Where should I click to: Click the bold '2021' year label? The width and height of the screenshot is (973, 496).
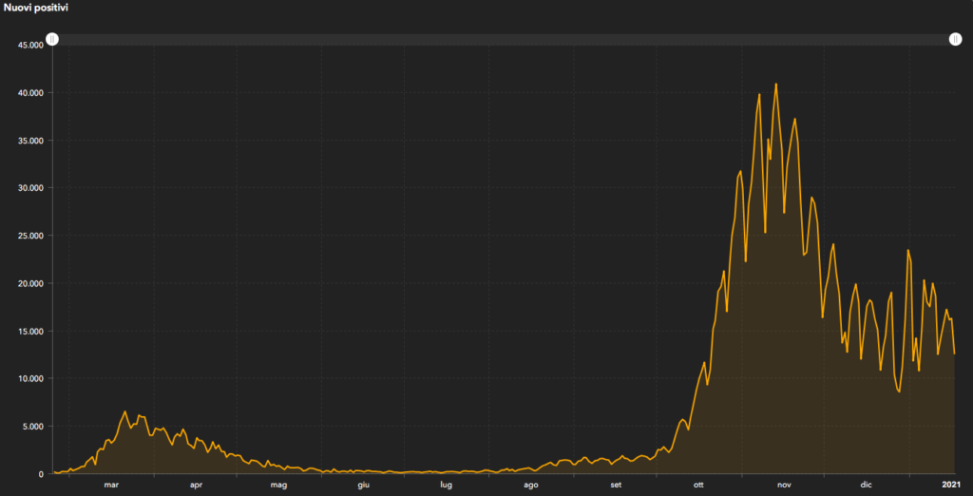coord(952,485)
